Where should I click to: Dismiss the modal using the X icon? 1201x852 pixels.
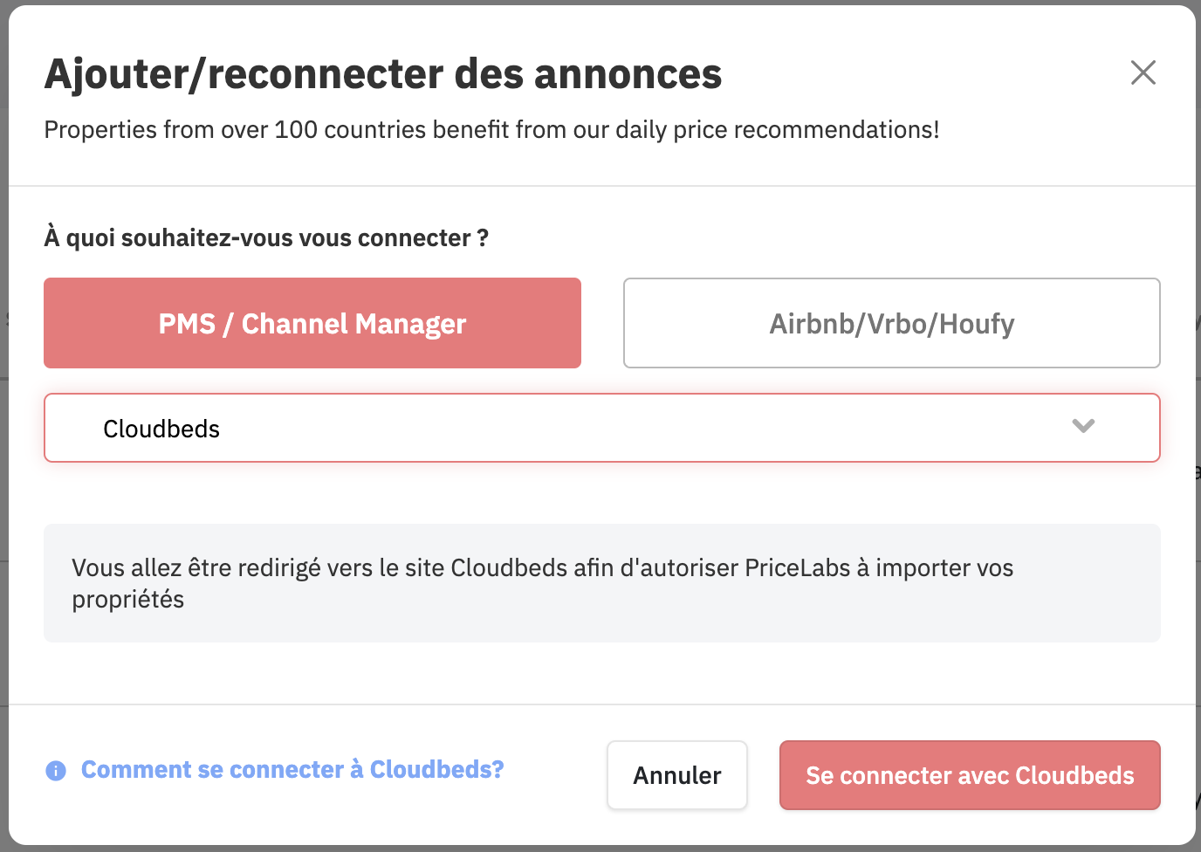point(1143,72)
